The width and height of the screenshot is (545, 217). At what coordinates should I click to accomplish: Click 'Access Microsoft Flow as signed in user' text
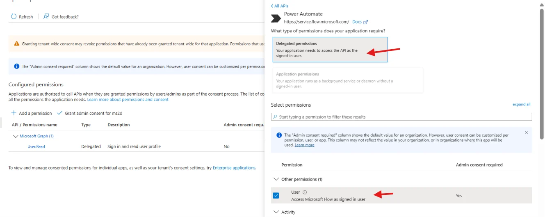point(328,199)
